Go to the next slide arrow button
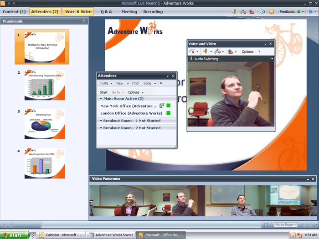 coord(11,225)
